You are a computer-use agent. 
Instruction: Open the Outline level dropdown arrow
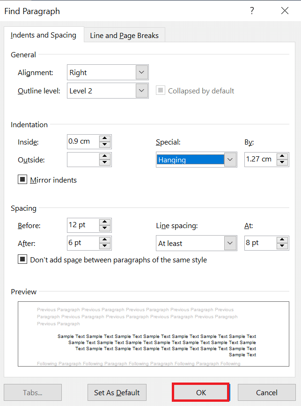click(x=142, y=91)
